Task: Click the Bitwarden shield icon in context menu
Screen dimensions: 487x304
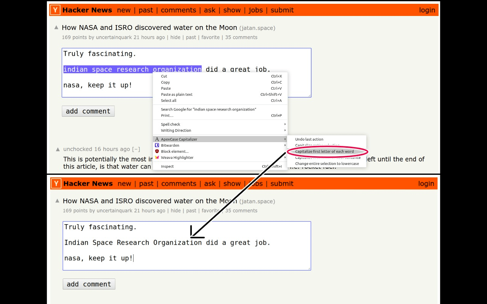Action: click(157, 145)
